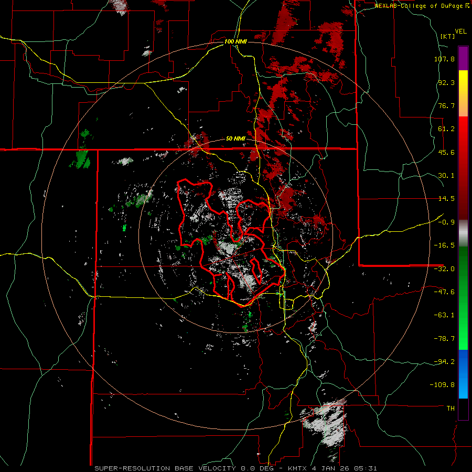Click the 92.3 value on the velocity scale

(x=446, y=82)
